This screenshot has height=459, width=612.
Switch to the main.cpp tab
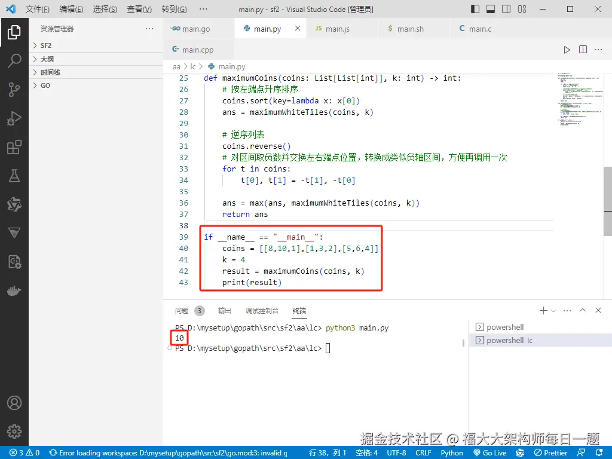(x=198, y=50)
